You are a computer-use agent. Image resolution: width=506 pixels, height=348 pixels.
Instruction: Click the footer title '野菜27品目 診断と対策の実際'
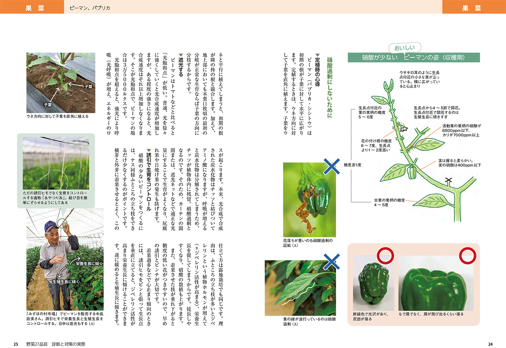[x=56, y=344]
